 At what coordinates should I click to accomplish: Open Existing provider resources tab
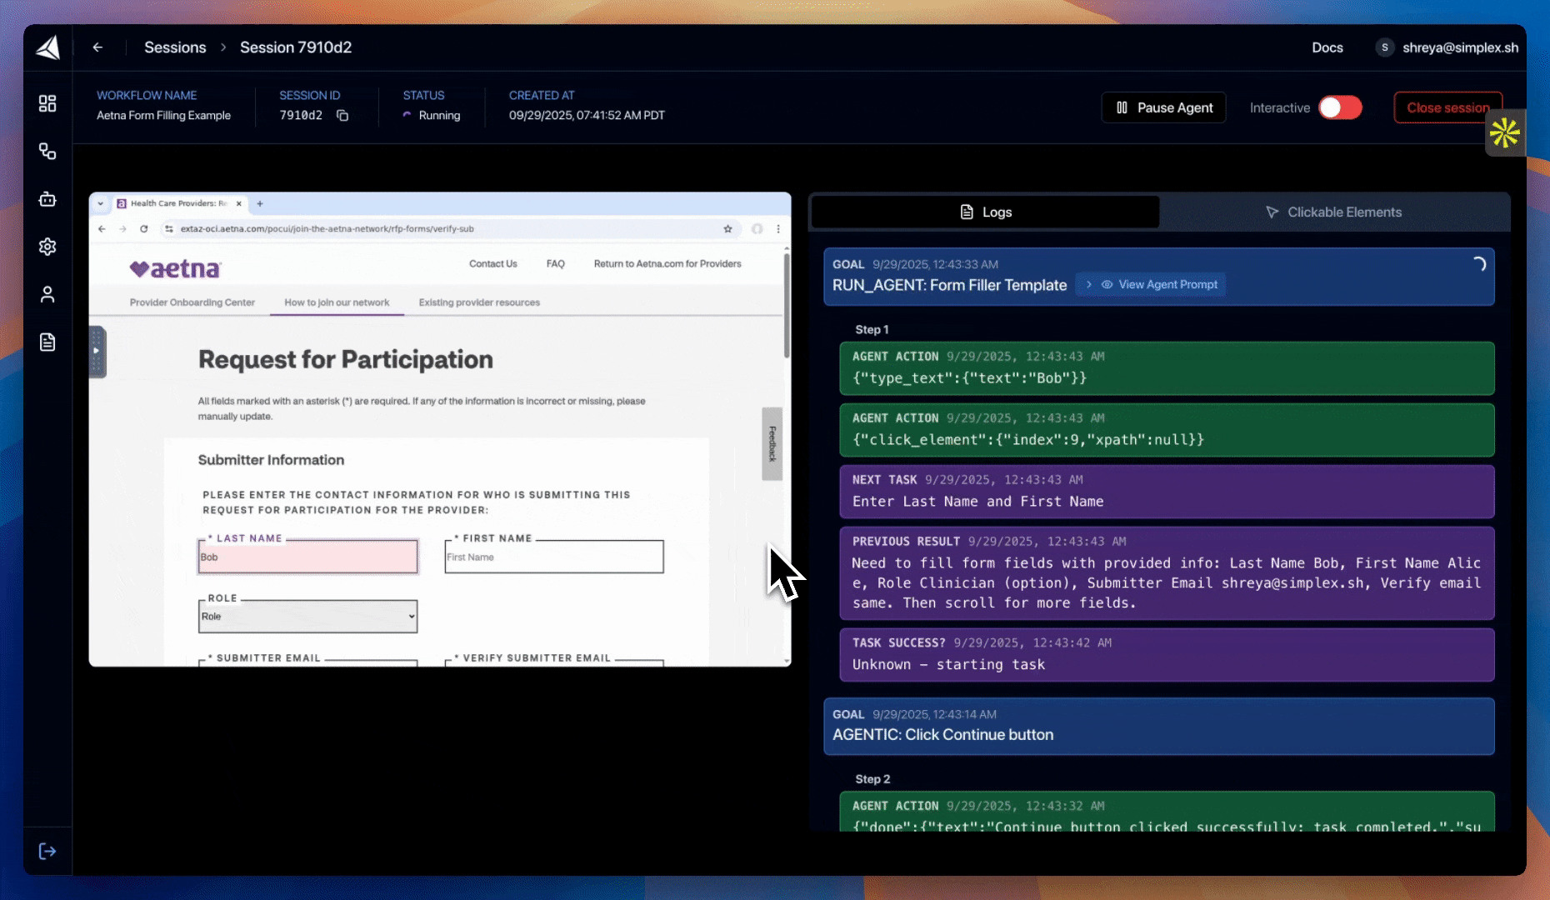coord(479,302)
